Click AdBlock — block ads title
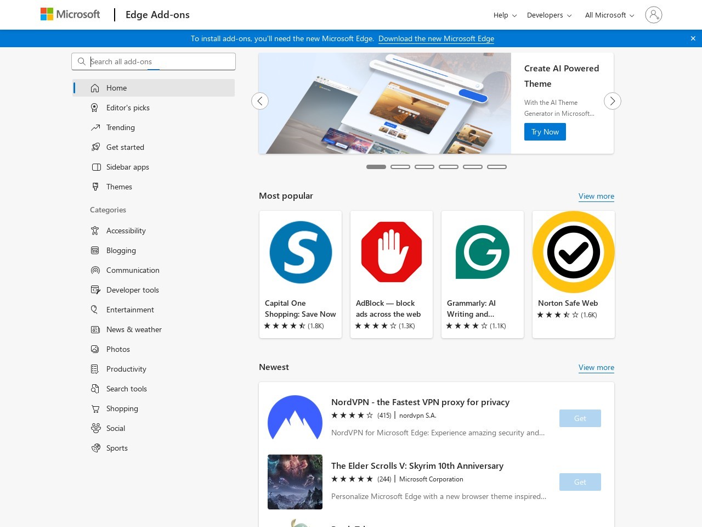The image size is (702, 527). pos(388,309)
